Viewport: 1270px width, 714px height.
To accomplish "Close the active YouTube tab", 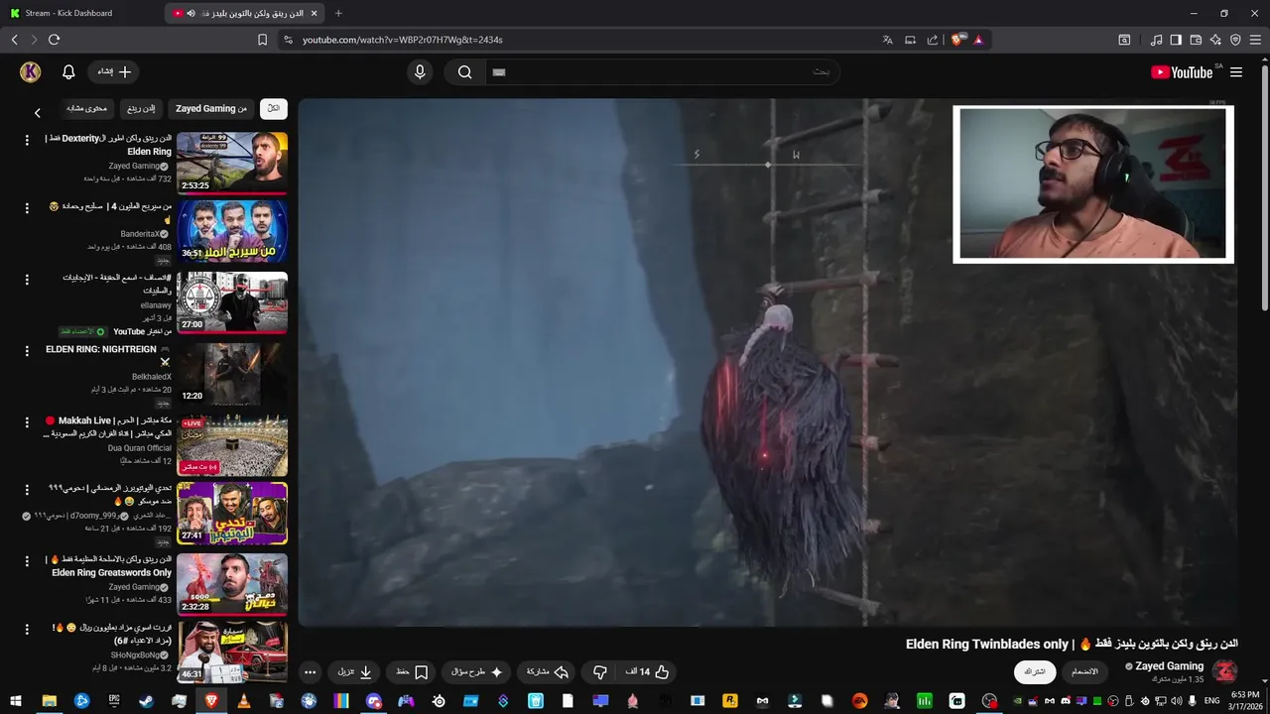I will pyautogui.click(x=315, y=13).
